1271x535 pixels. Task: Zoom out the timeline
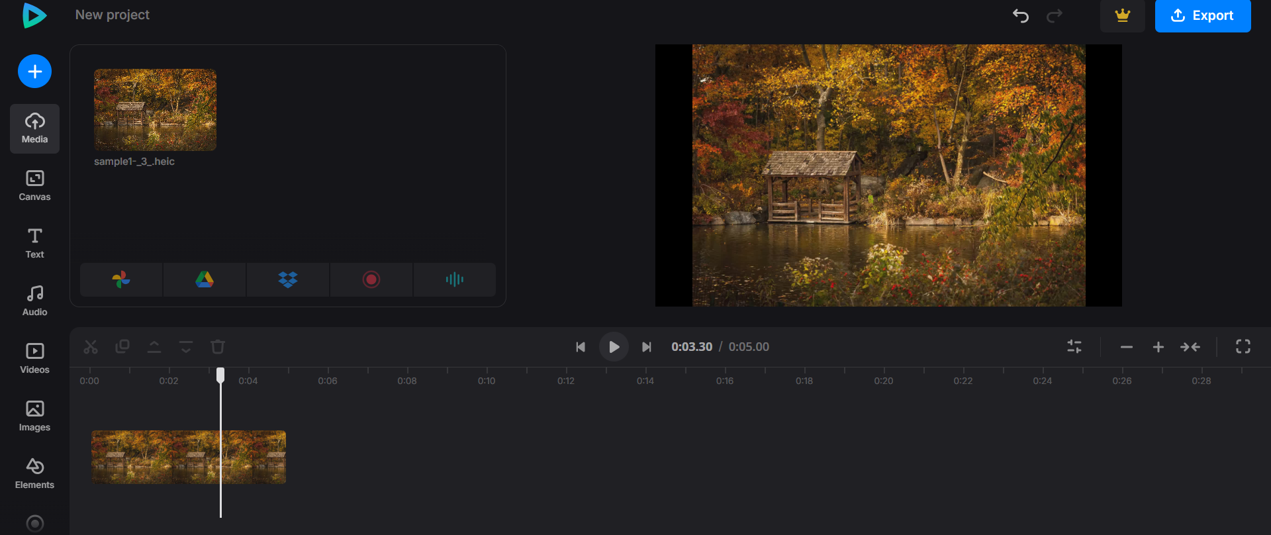(x=1127, y=347)
